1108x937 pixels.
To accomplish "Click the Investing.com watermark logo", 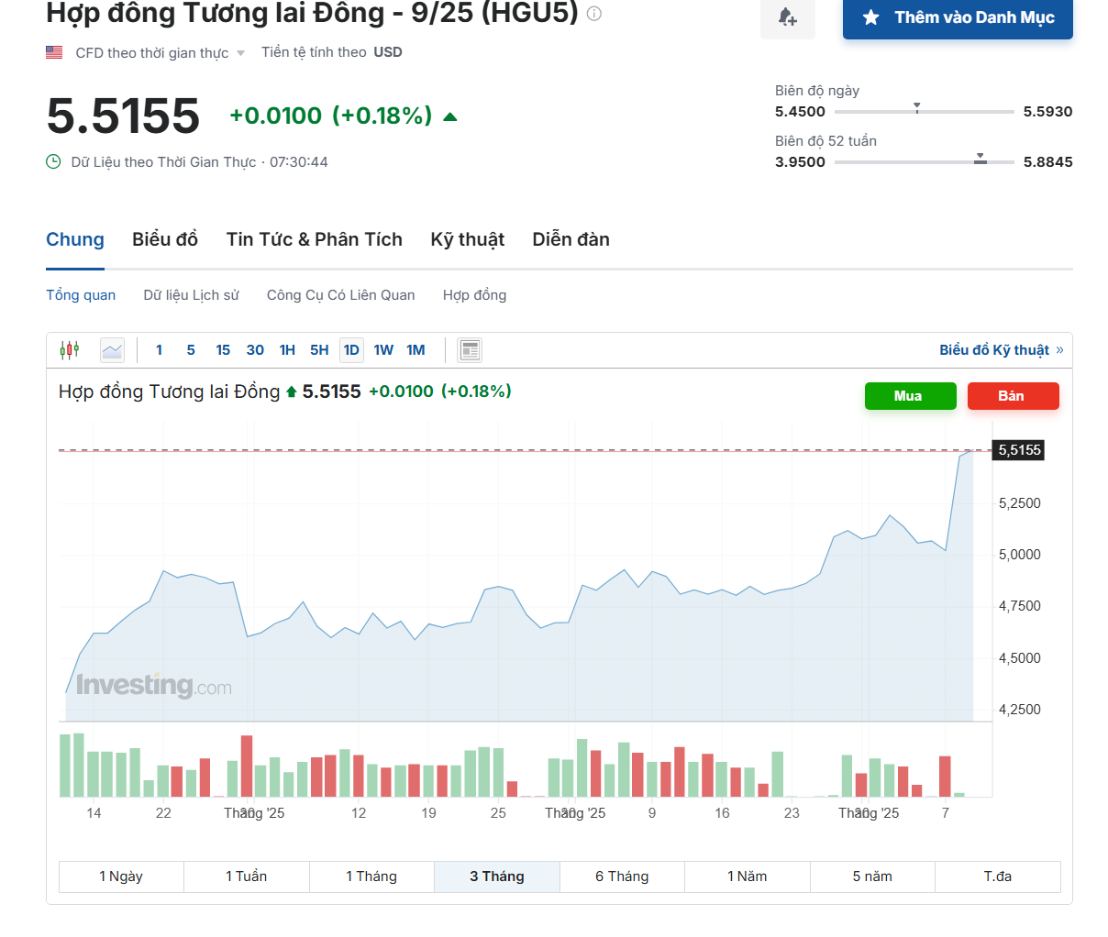I will (154, 686).
